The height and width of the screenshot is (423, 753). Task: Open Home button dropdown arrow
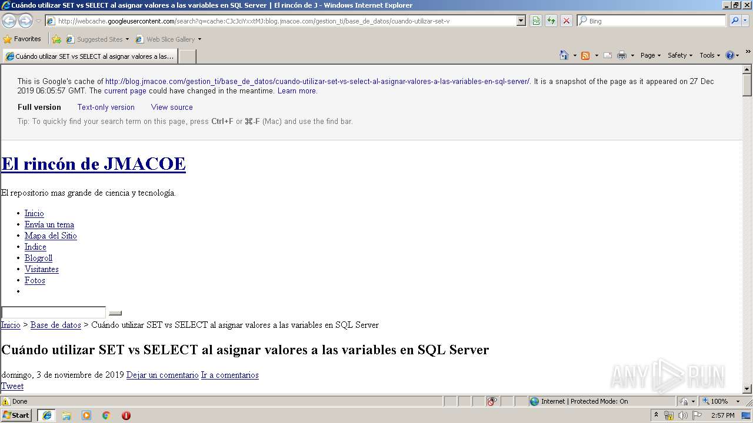click(574, 55)
